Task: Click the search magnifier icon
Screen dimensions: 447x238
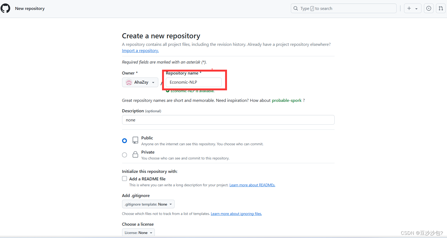Action: (296, 8)
